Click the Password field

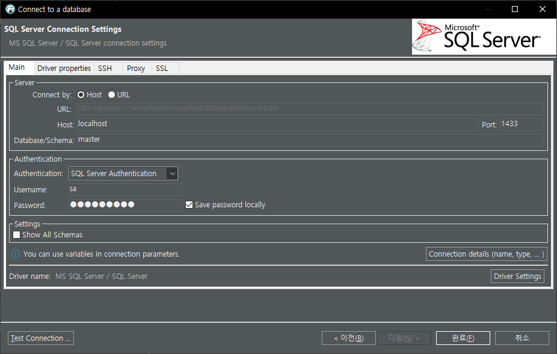(125, 205)
